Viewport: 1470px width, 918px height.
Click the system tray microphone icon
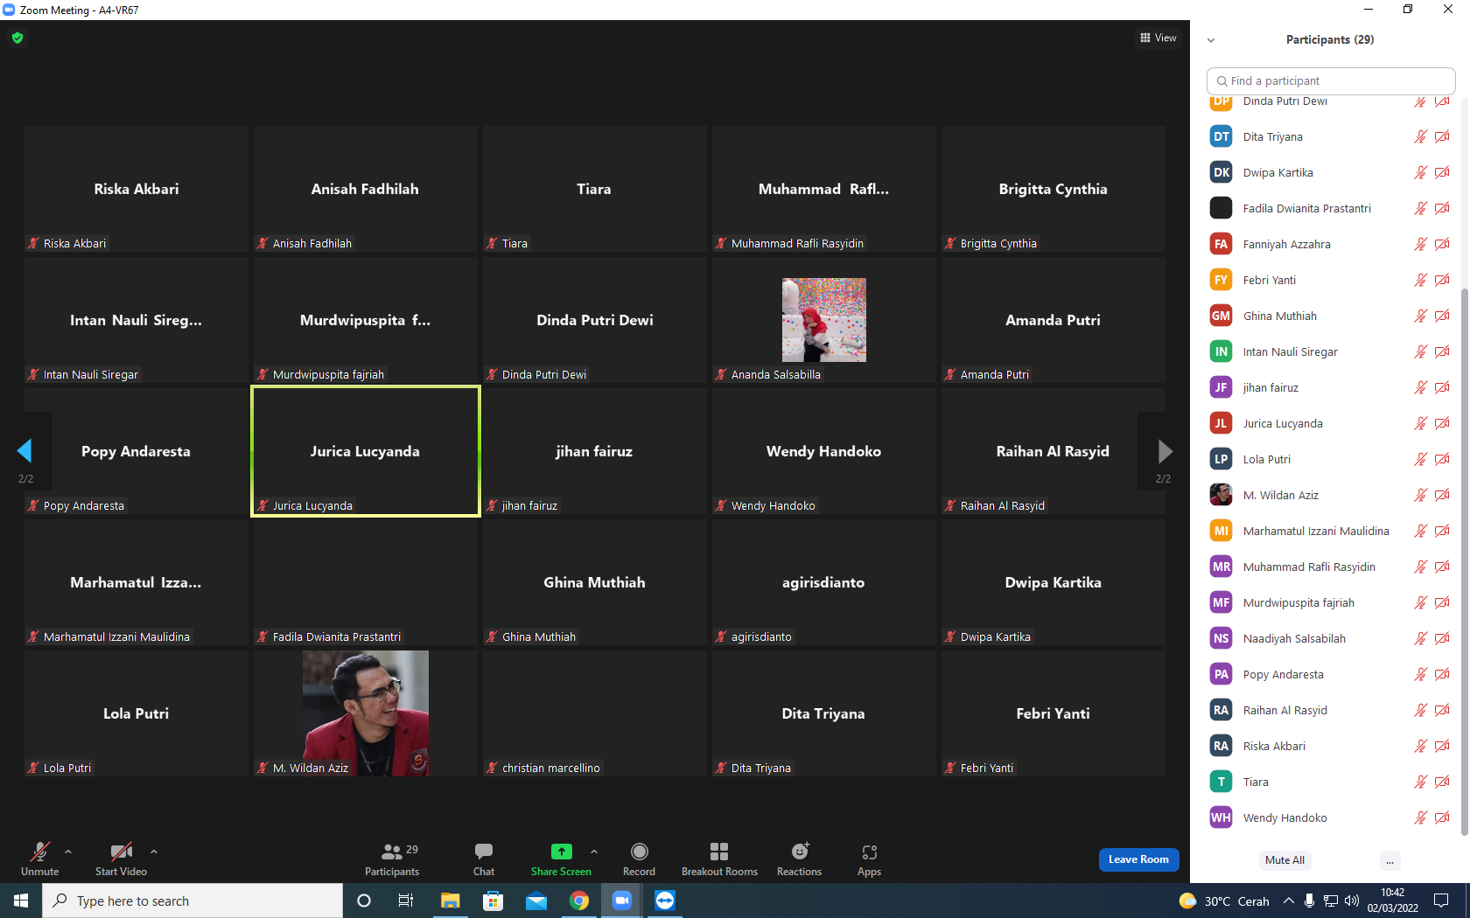[x=1309, y=901]
